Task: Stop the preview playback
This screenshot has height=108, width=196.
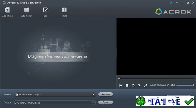Action: click(x=127, y=86)
